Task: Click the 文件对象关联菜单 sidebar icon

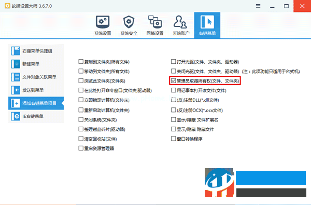Action: 16,77
